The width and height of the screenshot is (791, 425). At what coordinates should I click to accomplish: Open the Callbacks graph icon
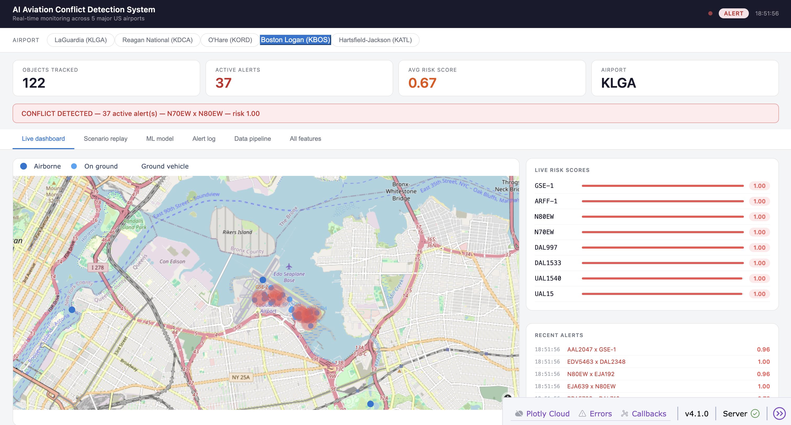tap(624, 413)
